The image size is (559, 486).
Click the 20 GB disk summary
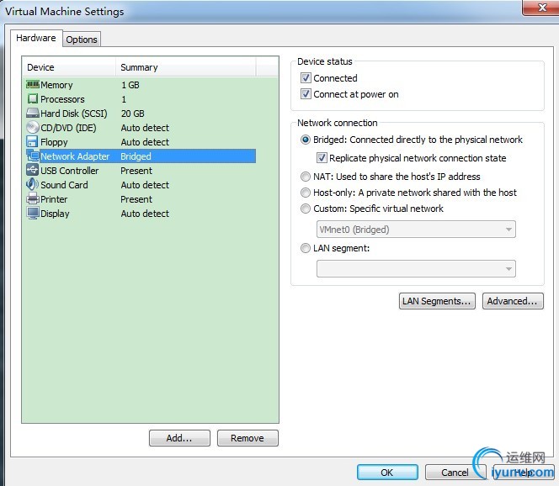click(x=133, y=114)
